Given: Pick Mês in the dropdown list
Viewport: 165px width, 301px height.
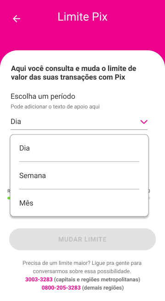Looking at the screenshot, I should [79, 203].
